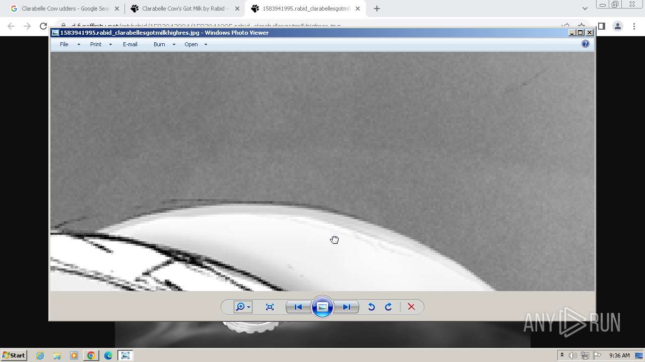Rotate image clockwise
This screenshot has width=645, height=362.
pos(389,307)
